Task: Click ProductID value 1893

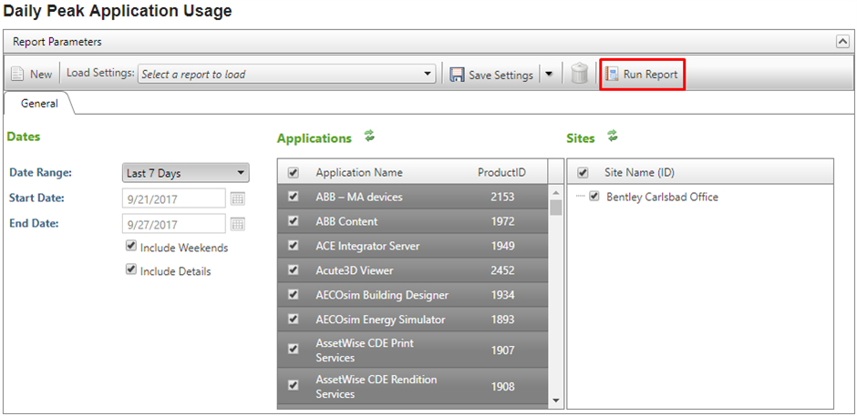Action: (502, 320)
